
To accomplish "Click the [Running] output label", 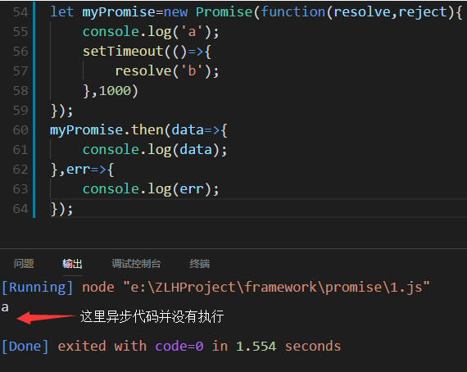I will click(x=37, y=288).
